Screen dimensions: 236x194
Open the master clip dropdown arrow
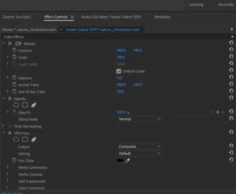pyautogui.click(x=61, y=29)
